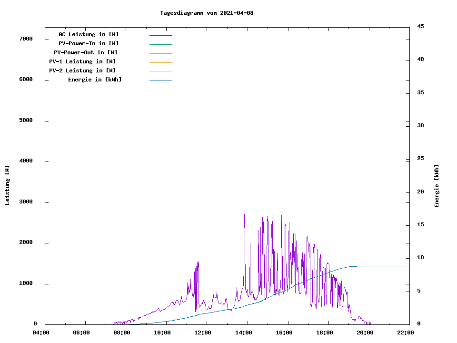Select the AC Leistung legend label
This screenshot has width=457, height=343.
[89, 34]
